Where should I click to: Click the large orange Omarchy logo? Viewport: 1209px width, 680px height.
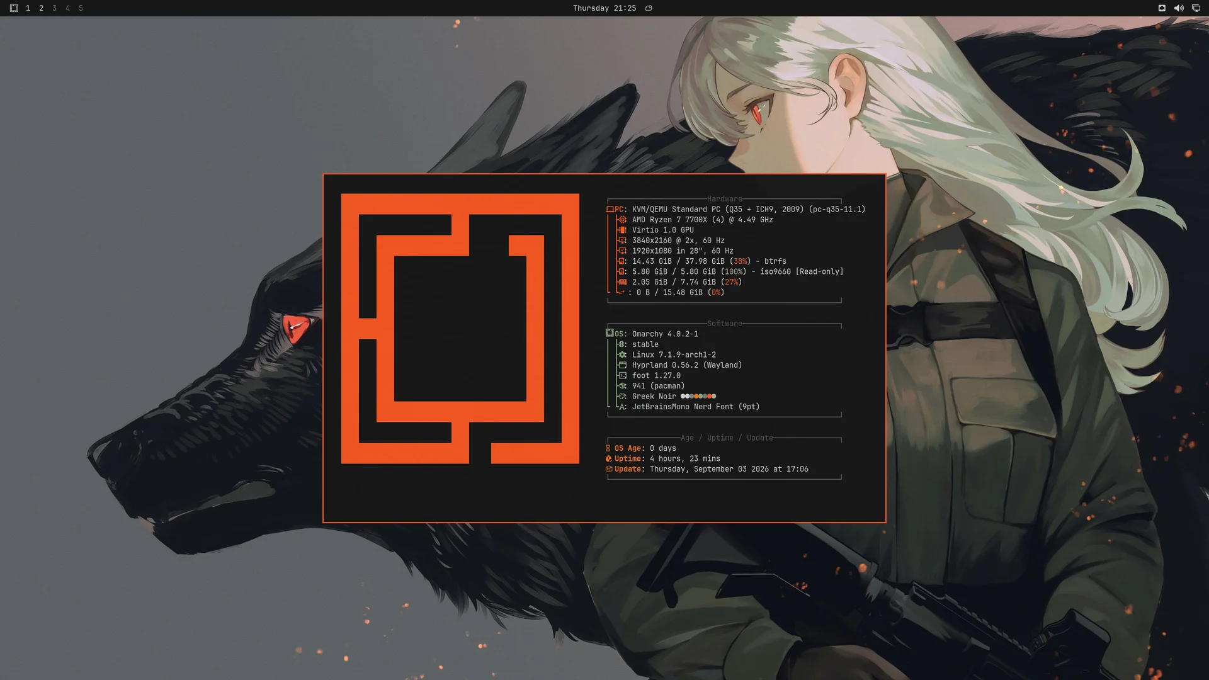click(460, 329)
